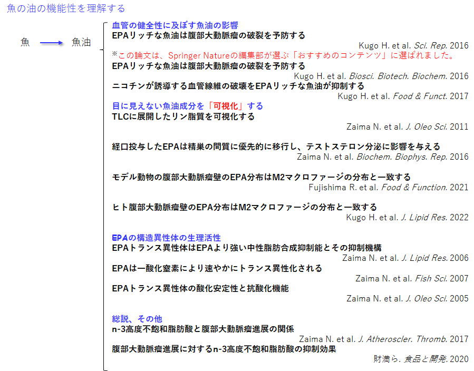Click citation Zaima N. Biochem. Biophys. Rep. 2016
The image size is (474, 371).
click(383, 157)
